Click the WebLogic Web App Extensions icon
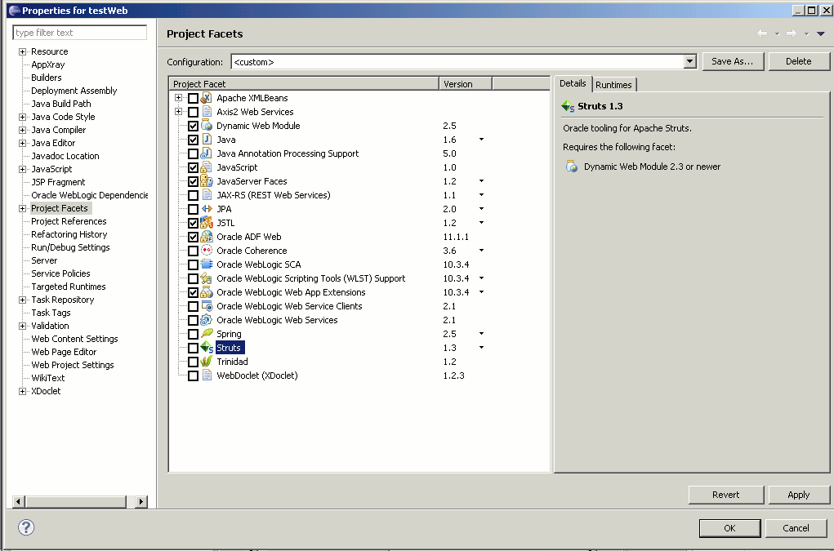The height and width of the screenshot is (551, 834). [x=207, y=292]
